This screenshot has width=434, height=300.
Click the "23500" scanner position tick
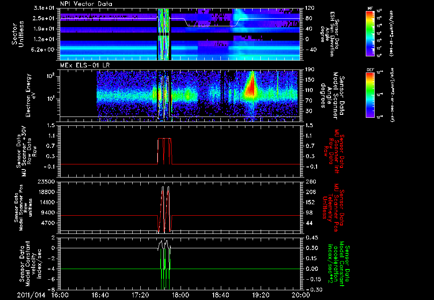47,182
